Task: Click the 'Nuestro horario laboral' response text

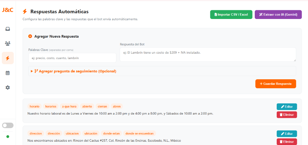Action: pos(120,114)
